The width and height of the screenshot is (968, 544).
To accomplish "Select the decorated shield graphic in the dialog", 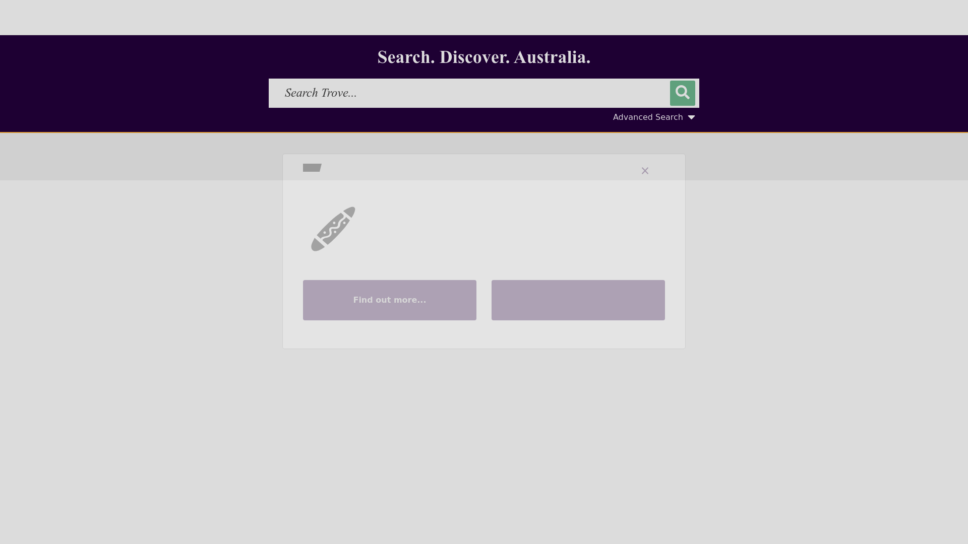I will tap(333, 229).
